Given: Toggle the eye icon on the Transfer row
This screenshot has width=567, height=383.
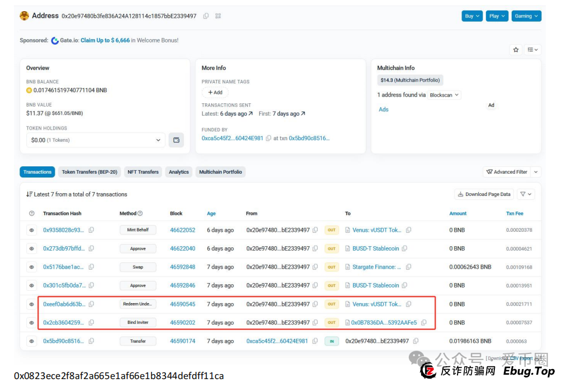Looking at the screenshot, I should 32,341.
